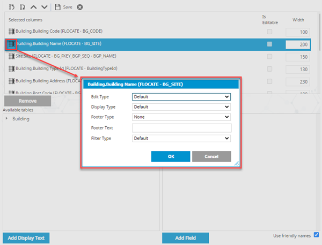Open the Edit Type dropdown
Screen dimensions: 322x245
[181, 97]
